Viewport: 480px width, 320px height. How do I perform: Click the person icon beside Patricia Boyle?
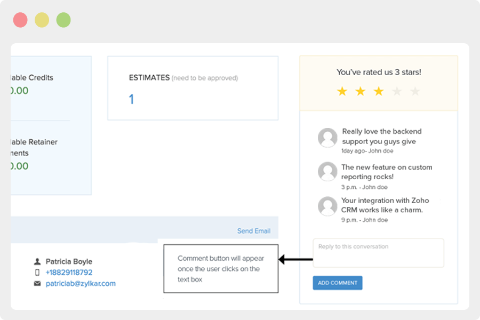(x=37, y=262)
